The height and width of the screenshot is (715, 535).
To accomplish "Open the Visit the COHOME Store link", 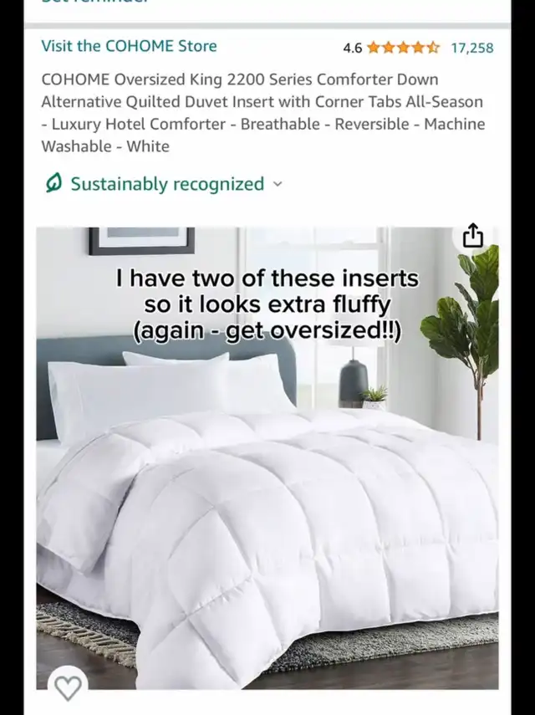I will click(129, 46).
